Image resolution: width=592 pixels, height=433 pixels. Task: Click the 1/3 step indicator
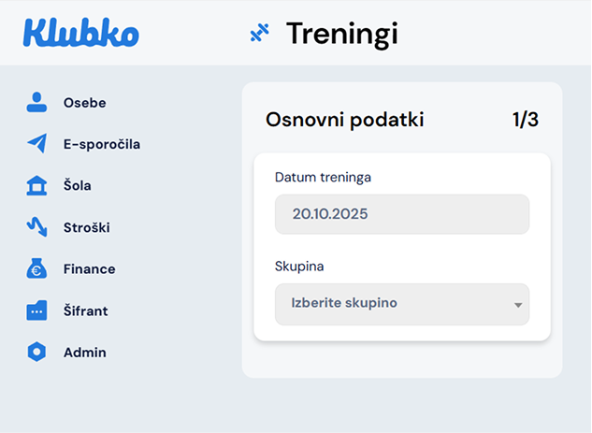click(x=525, y=120)
